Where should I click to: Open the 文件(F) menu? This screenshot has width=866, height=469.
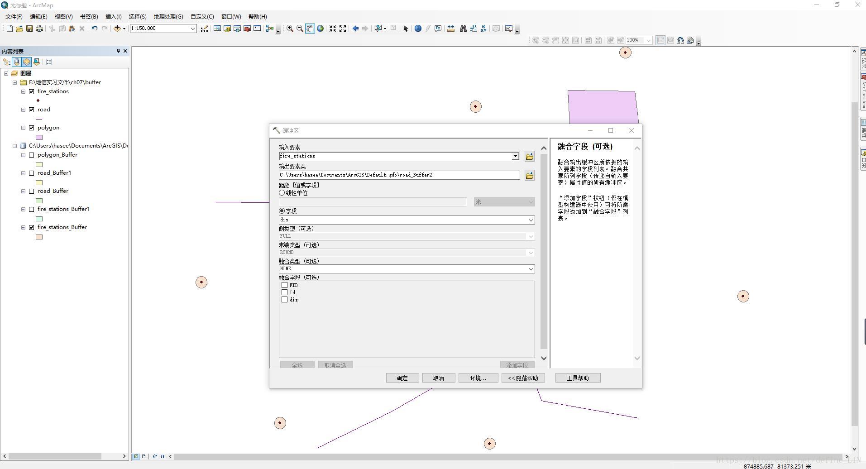(x=14, y=17)
